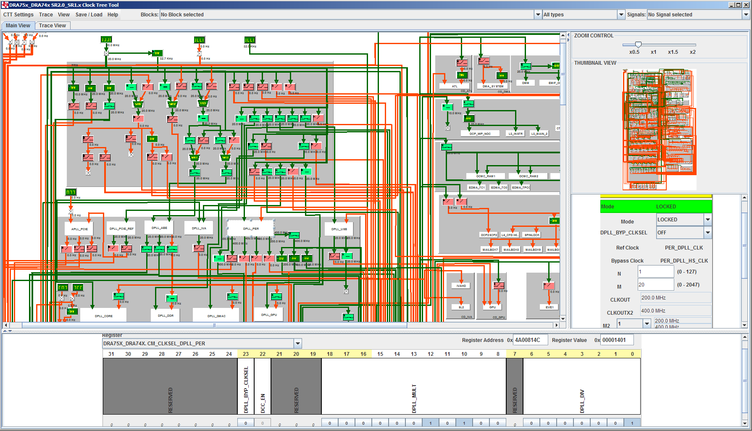Viewport: 752px width, 431px height.
Task: Click the Register Address field
Action: [x=531, y=340]
